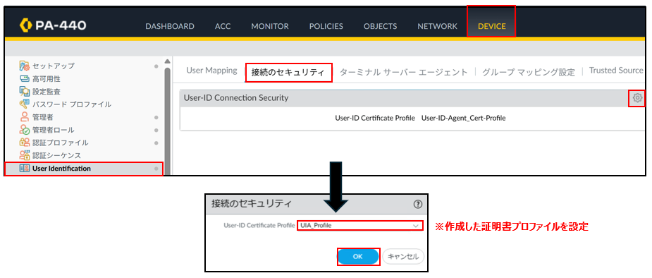Open the Trusted Source sub-tab
This screenshot has height=278, width=652.
point(616,71)
